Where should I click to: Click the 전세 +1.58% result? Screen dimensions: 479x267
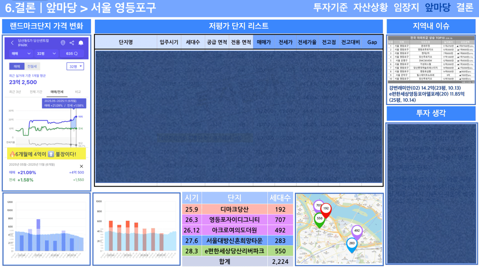click(22, 180)
